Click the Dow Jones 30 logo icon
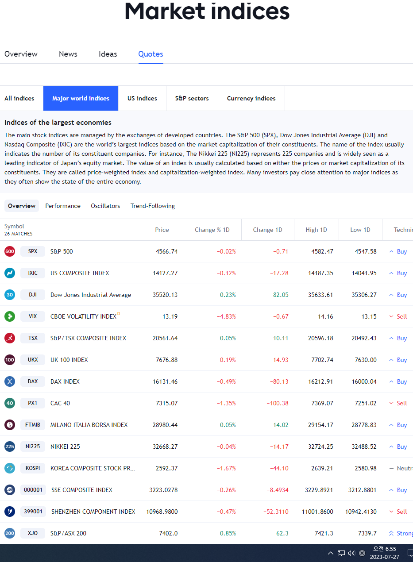Screen dimensions: 413x562 pyautogui.click(x=10, y=295)
